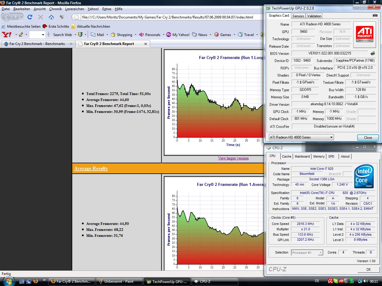
Task: Switch to CPU-Z Mainboard tab
Action: click(x=302, y=156)
